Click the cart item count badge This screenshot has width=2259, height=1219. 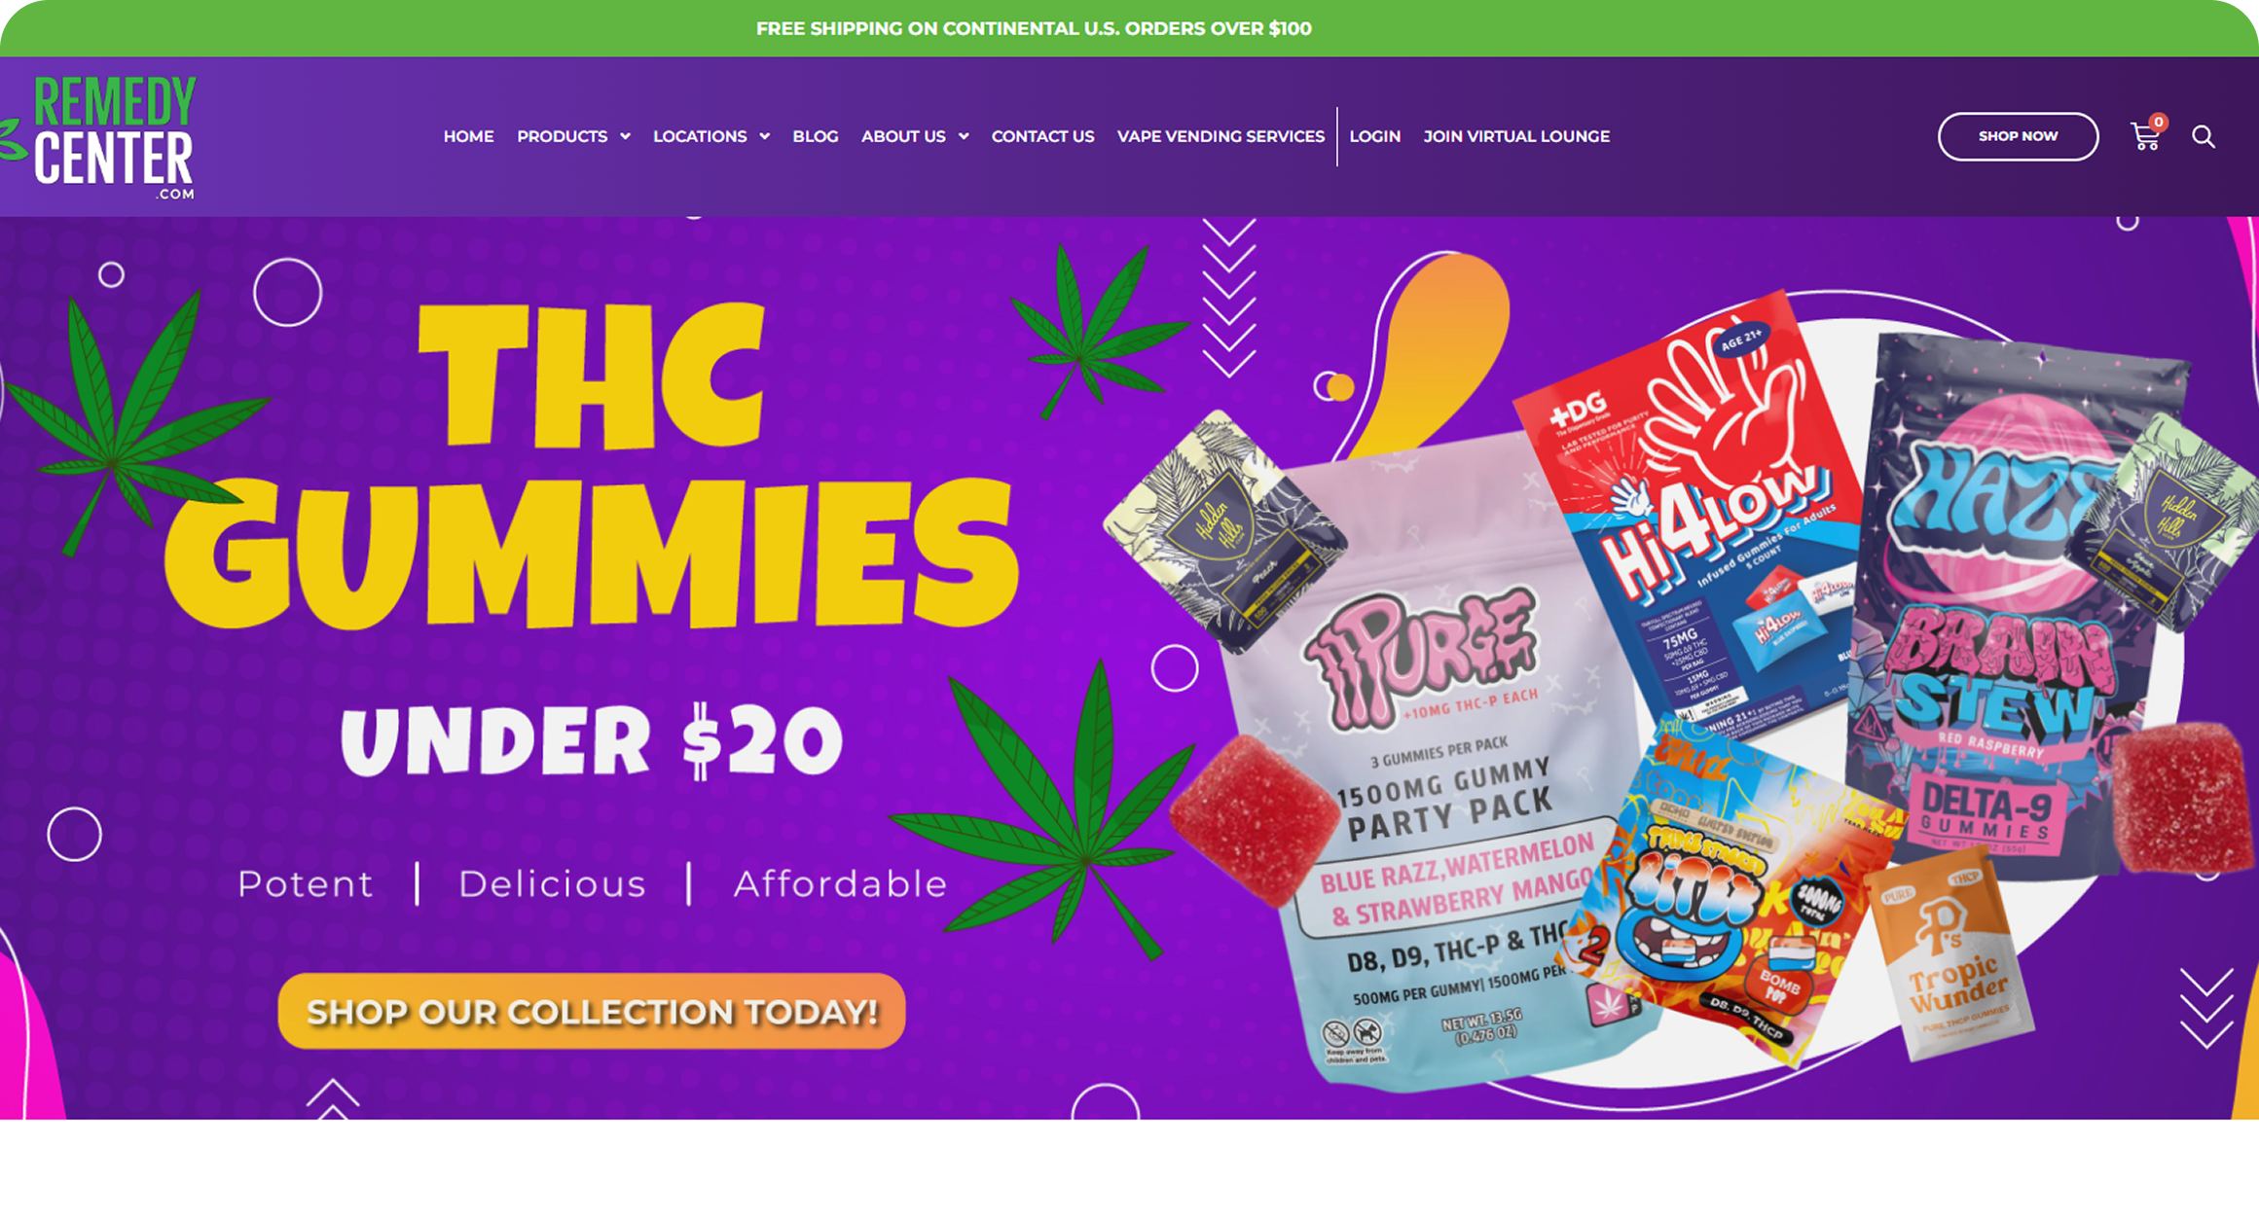(2159, 123)
